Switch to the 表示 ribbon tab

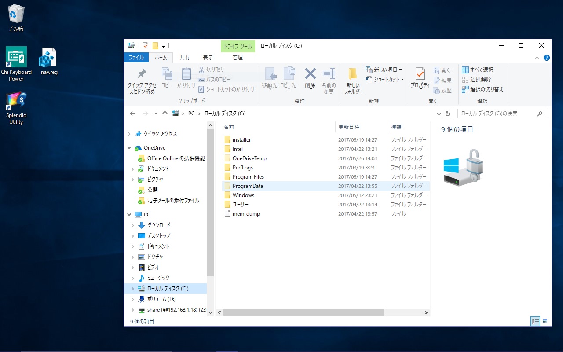point(208,58)
